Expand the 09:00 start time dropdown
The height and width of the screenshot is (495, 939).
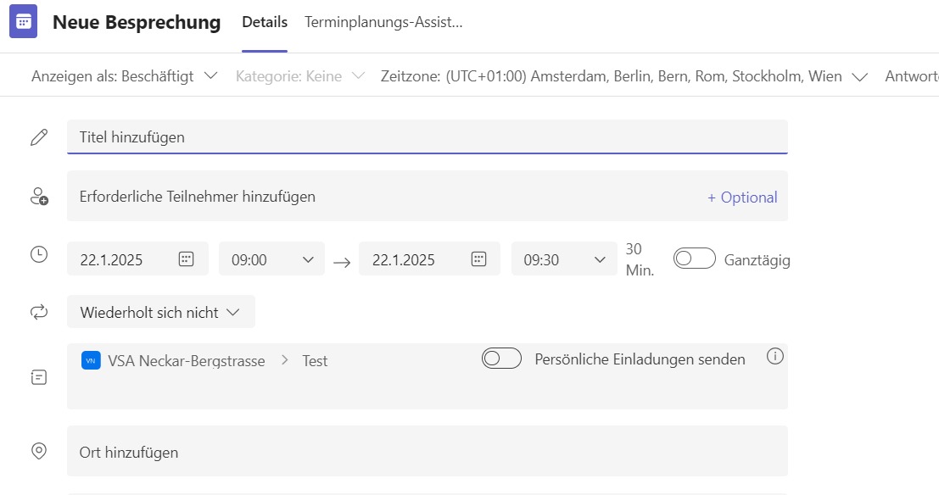point(272,259)
